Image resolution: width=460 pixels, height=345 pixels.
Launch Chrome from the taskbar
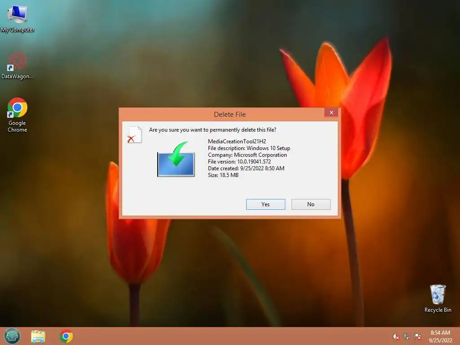click(66, 336)
